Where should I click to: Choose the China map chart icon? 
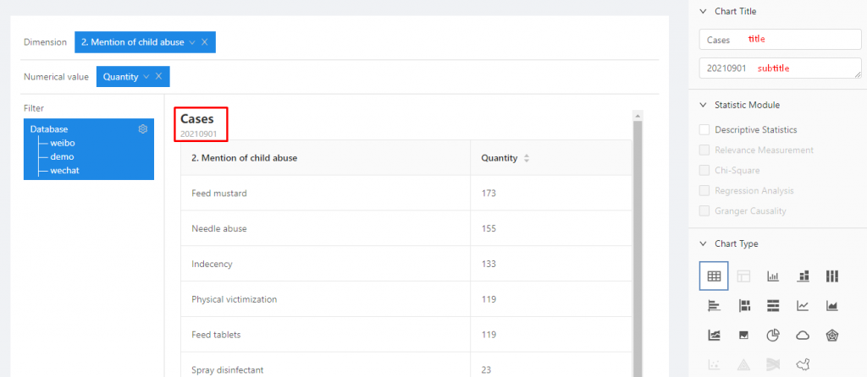[x=803, y=364]
